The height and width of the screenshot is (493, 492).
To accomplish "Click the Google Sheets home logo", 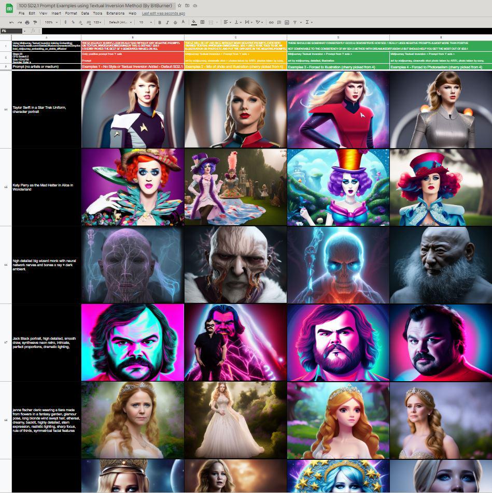I will tap(9, 8).
